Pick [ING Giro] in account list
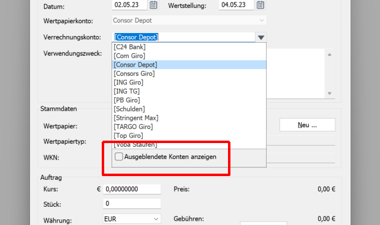Image resolution: width=380 pixels, height=225 pixels. (189, 83)
